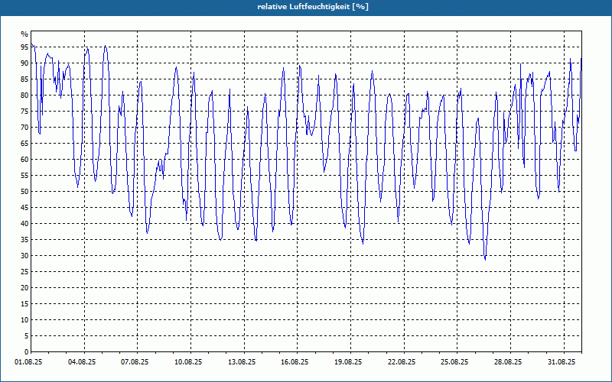
Task: Select the 04.08.25 date label
Action: click(82, 362)
